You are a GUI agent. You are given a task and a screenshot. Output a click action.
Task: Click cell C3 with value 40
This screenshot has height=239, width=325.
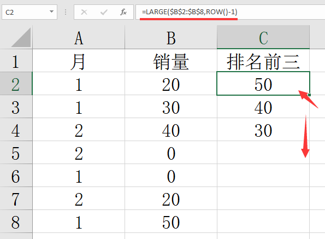point(263,107)
